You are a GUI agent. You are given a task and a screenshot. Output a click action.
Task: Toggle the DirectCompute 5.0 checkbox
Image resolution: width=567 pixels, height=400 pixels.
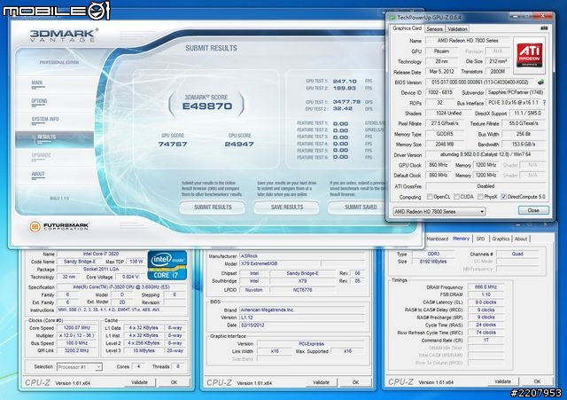coord(503,197)
